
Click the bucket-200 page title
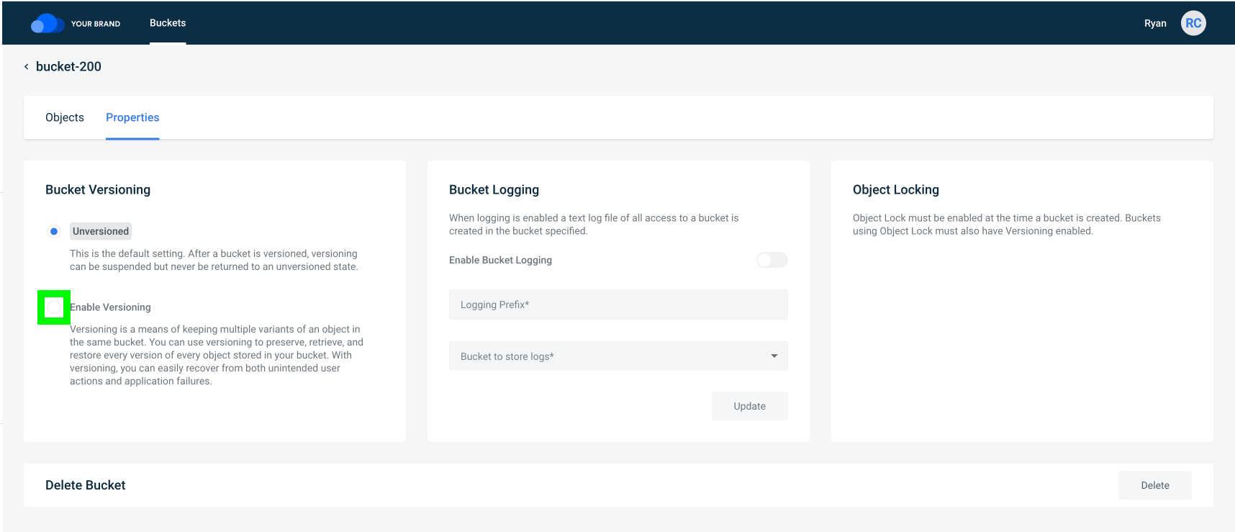[x=68, y=66]
